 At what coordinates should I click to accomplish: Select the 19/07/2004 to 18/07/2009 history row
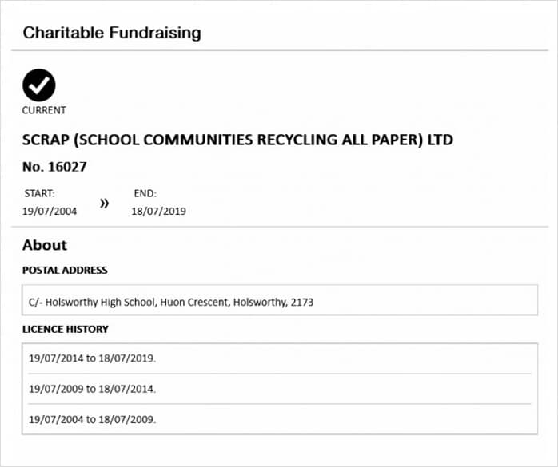pyautogui.click(x=280, y=419)
